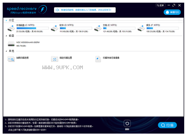Close the Speed Recovery window

(x=179, y=5)
